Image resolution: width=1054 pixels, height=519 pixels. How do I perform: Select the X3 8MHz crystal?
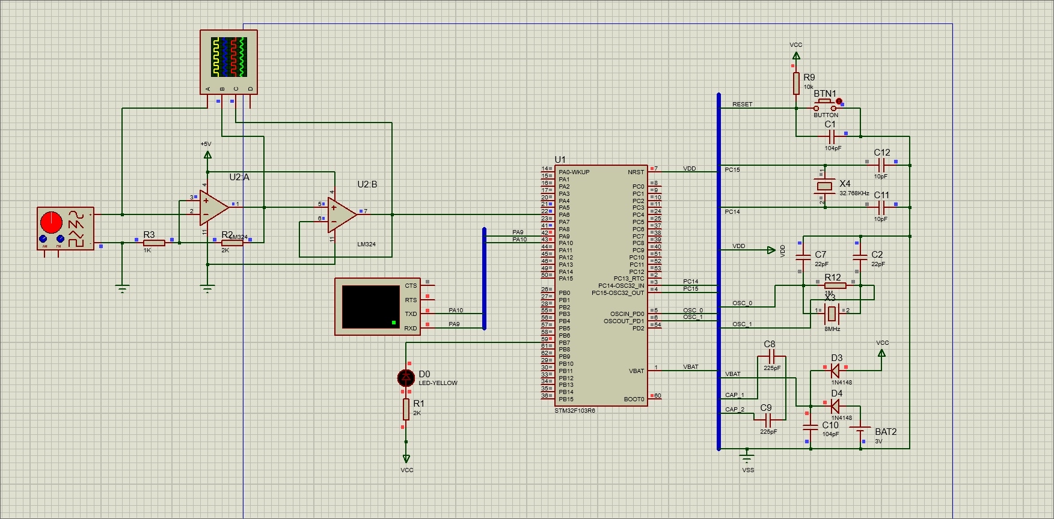[x=832, y=313]
